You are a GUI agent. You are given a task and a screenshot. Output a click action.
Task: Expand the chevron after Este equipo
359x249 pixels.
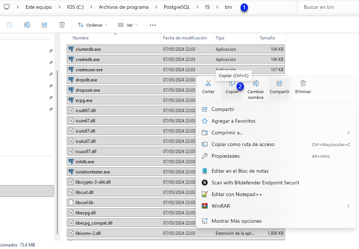59,7
